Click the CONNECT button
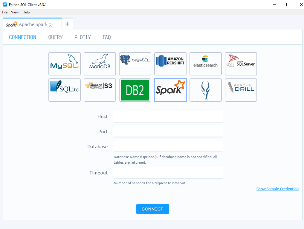The width and height of the screenshot is (304, 229). pyautogui.click(x=152, y=209)
